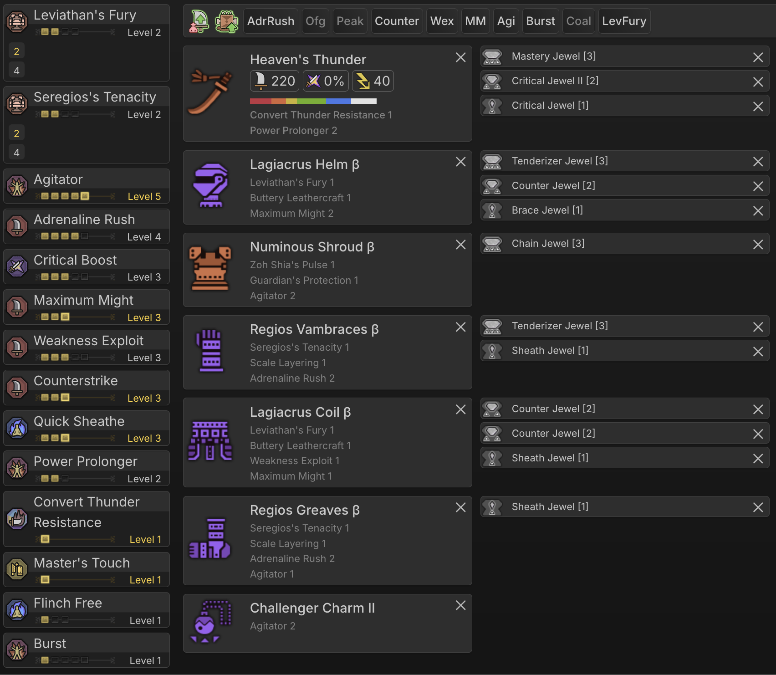Remove Regios Greaves β
Image resolution: width=776 pixels, height=675 pixels.
click(x=460, y=507)
